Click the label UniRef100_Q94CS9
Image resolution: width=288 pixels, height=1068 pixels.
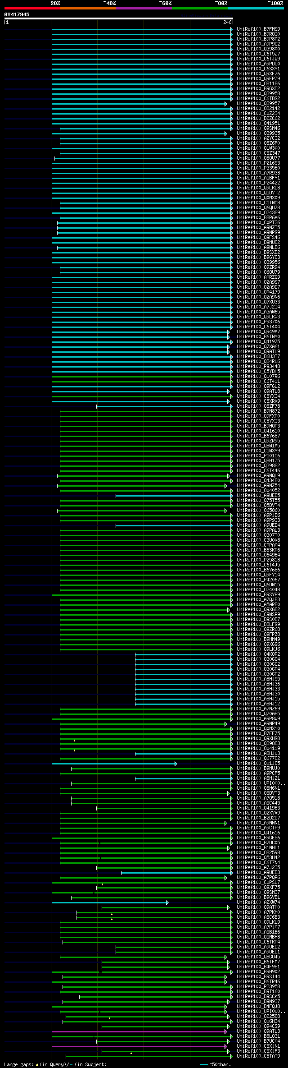tap(258, 1027)
